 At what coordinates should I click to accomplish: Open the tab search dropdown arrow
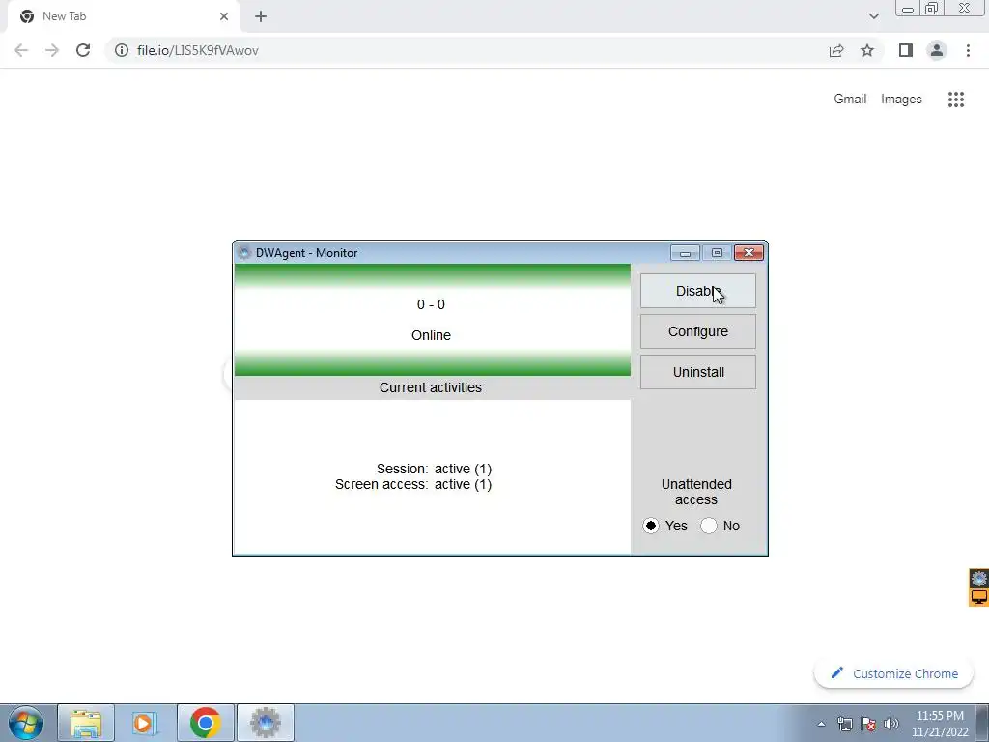(873, 16)
